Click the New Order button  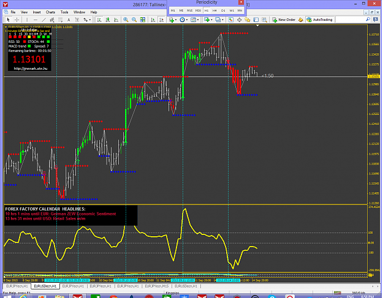[284, 20]
